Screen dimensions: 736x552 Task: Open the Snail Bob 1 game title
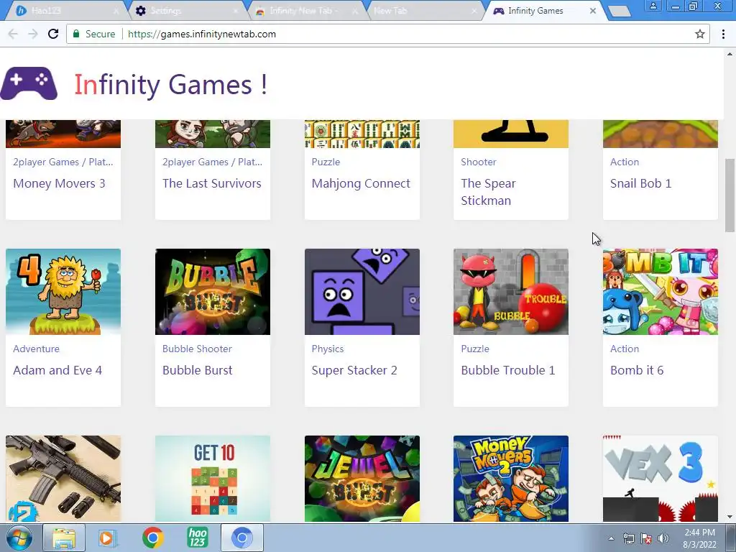[640, 183]
